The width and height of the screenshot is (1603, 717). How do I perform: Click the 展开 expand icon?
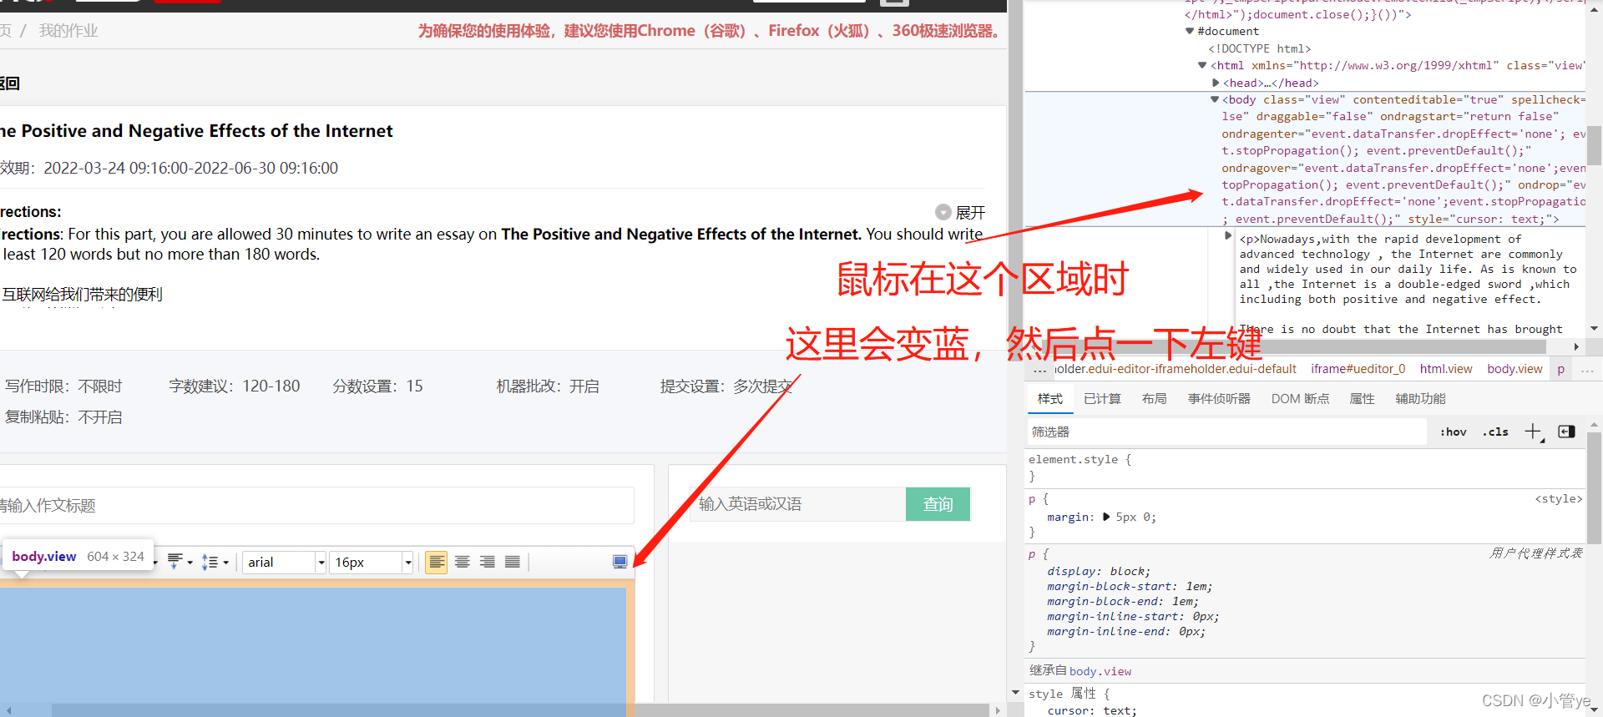coord(943,212)
